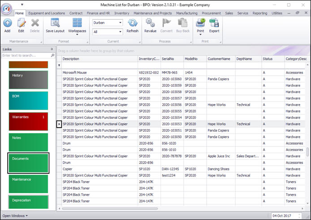Select the teal BOM tile
Image resolution: width=311 pixels, height=220 pixels.
(28, 100)
